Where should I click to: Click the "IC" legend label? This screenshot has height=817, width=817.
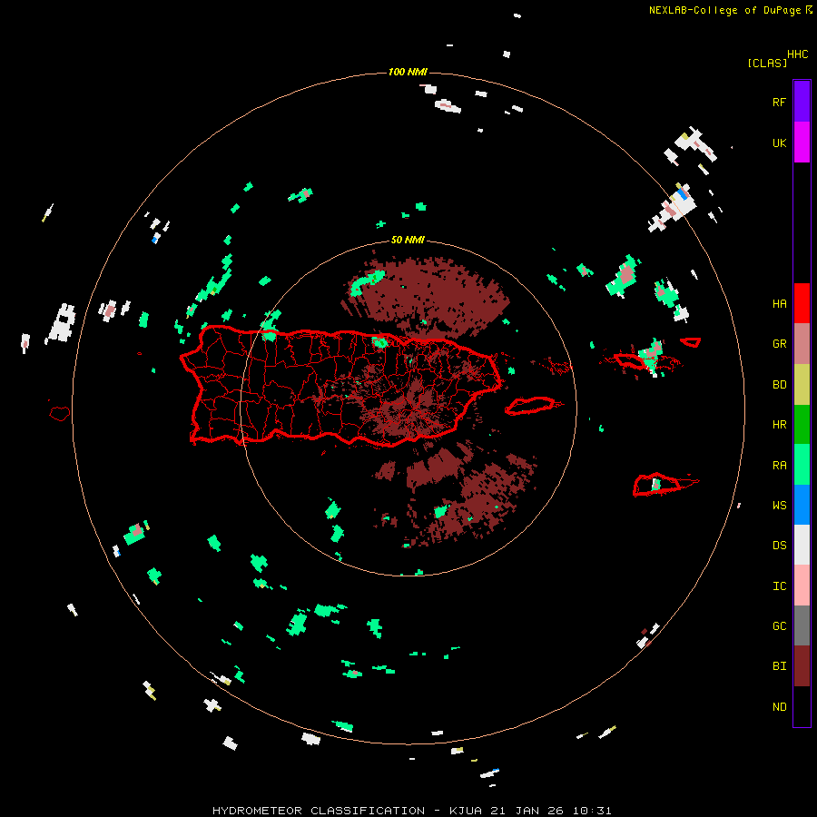(779, 586)
